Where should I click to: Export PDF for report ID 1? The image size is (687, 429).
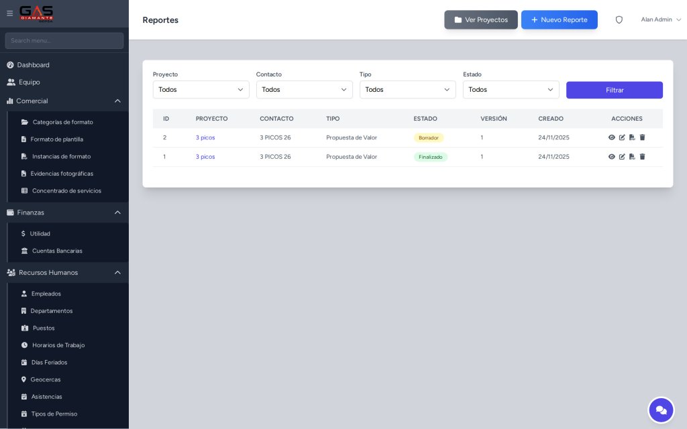tap(632, 157)
